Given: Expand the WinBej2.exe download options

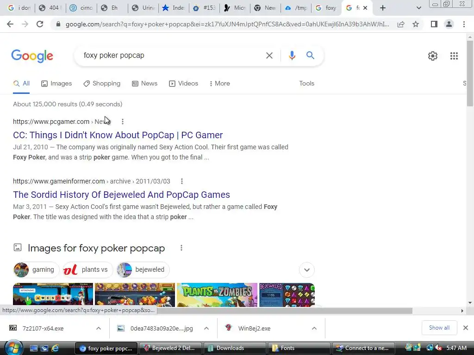Looking at the screenshot, I should point(314,328).
